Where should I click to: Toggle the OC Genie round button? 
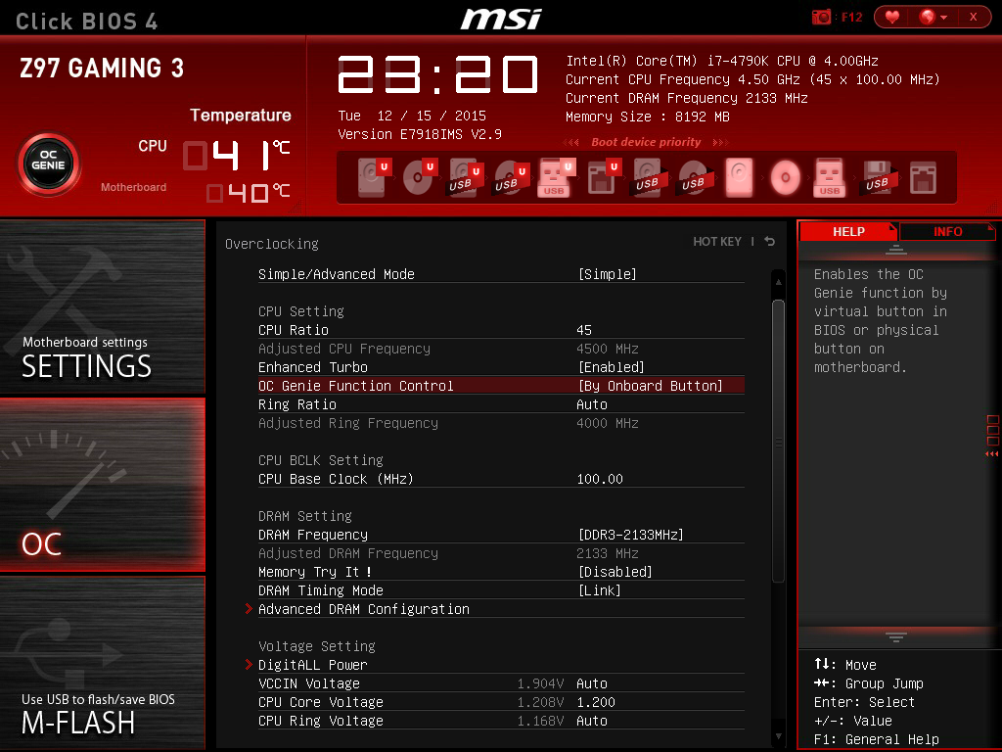pyautogui.click(x=49, y=164)
